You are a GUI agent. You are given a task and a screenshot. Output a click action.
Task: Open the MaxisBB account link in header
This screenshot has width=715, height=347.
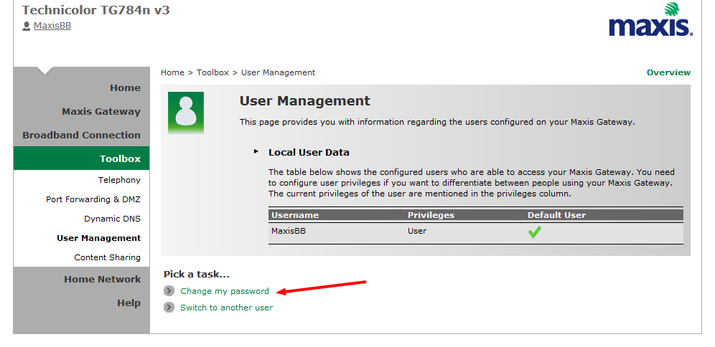pos(52,26)
